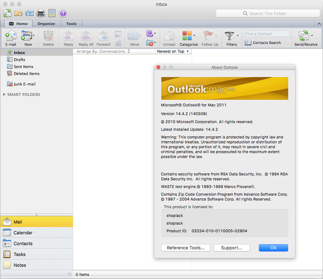The image size is (323, 279).
Task: Click the Send/Receive icon in top toolbar
Action: coord(7,13)
